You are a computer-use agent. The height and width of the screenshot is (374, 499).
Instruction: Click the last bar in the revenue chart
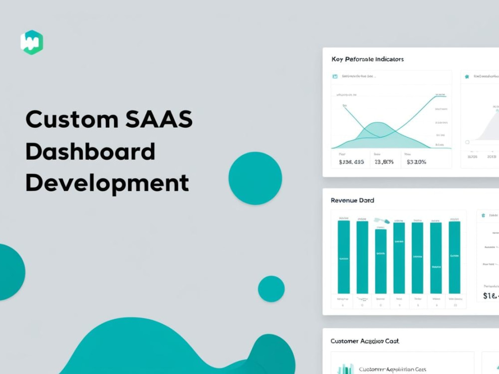pos(455,257)
